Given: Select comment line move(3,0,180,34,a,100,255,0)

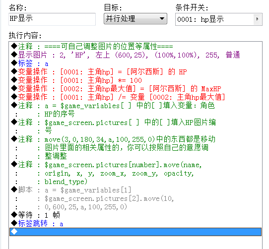Looking at the screenshot, I should (135, 139).
